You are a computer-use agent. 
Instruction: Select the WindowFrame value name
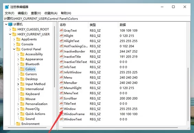tap(74, 114)
